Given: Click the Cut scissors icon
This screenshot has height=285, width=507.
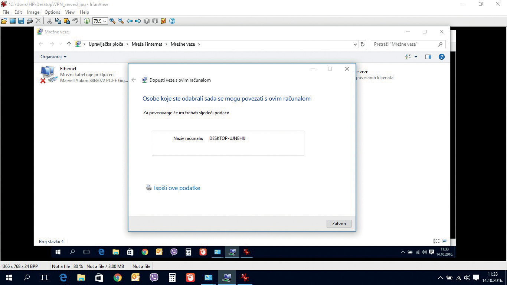Looking at the screenshot, I should pos(49,21).
